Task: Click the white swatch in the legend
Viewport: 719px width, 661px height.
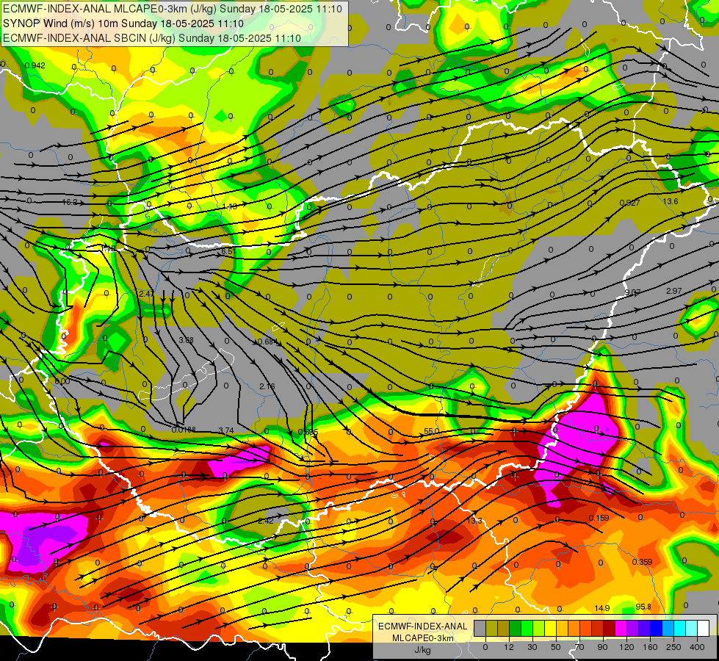Action: pos(703,628)
